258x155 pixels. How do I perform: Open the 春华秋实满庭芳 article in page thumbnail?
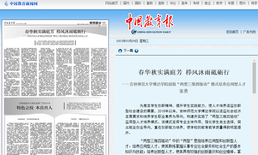click(55, 31)
